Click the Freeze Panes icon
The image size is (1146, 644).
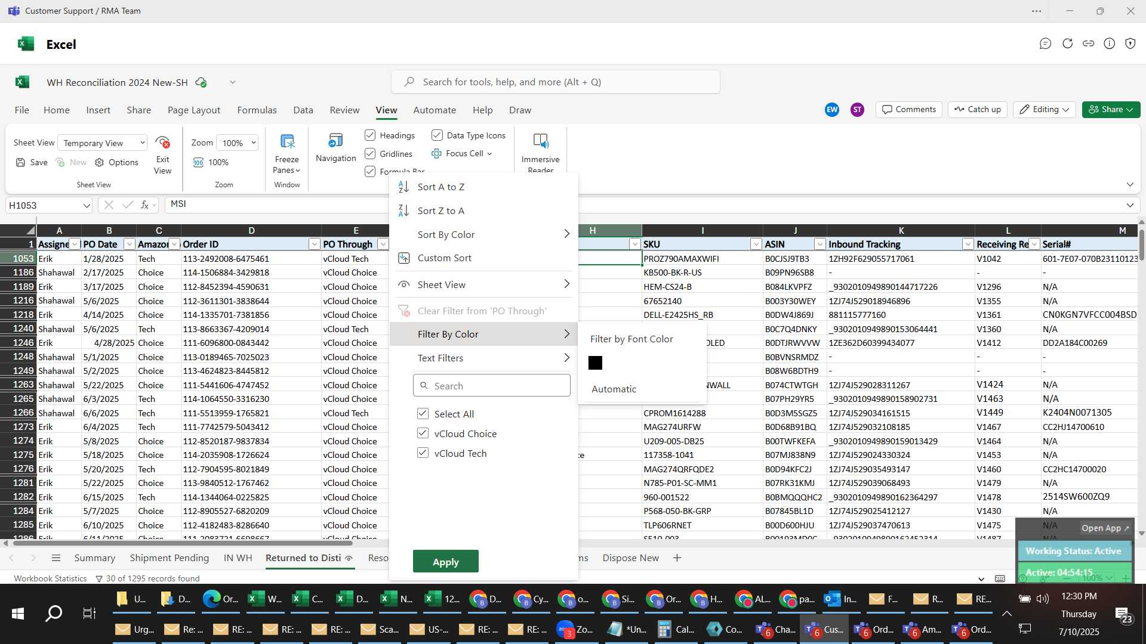click(287, 142)
